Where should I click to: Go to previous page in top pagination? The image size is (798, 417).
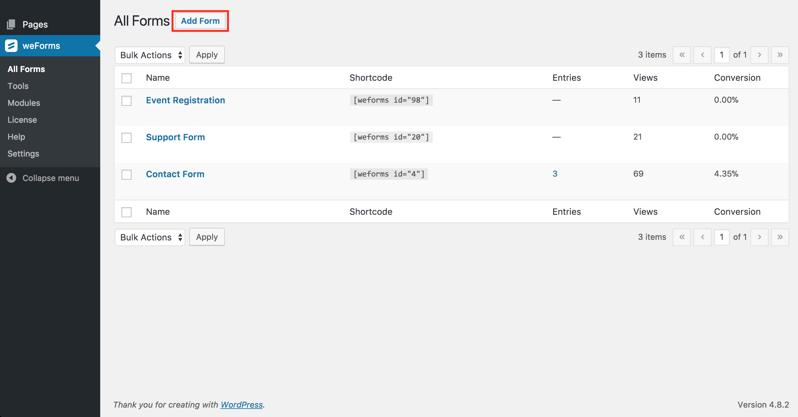(702, 55)
